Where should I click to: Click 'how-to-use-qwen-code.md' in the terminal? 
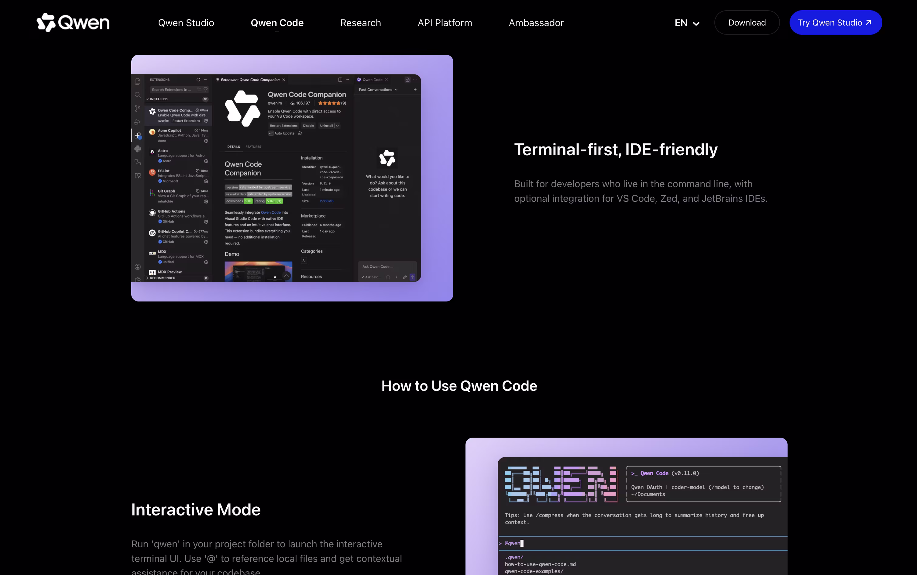540,564
